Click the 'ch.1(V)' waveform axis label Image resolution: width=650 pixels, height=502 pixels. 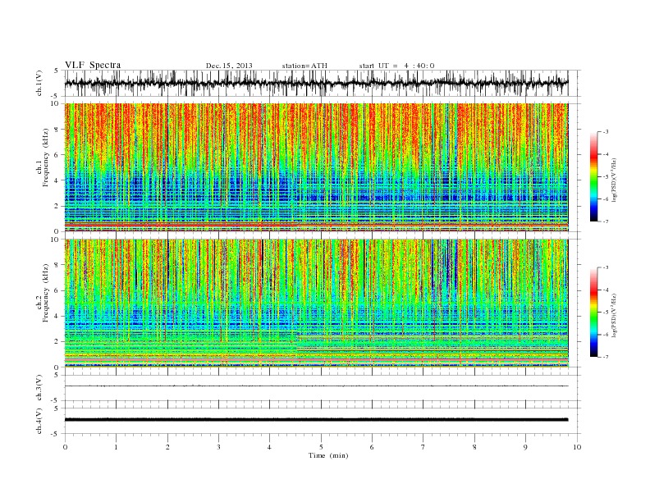coord(39,83)
